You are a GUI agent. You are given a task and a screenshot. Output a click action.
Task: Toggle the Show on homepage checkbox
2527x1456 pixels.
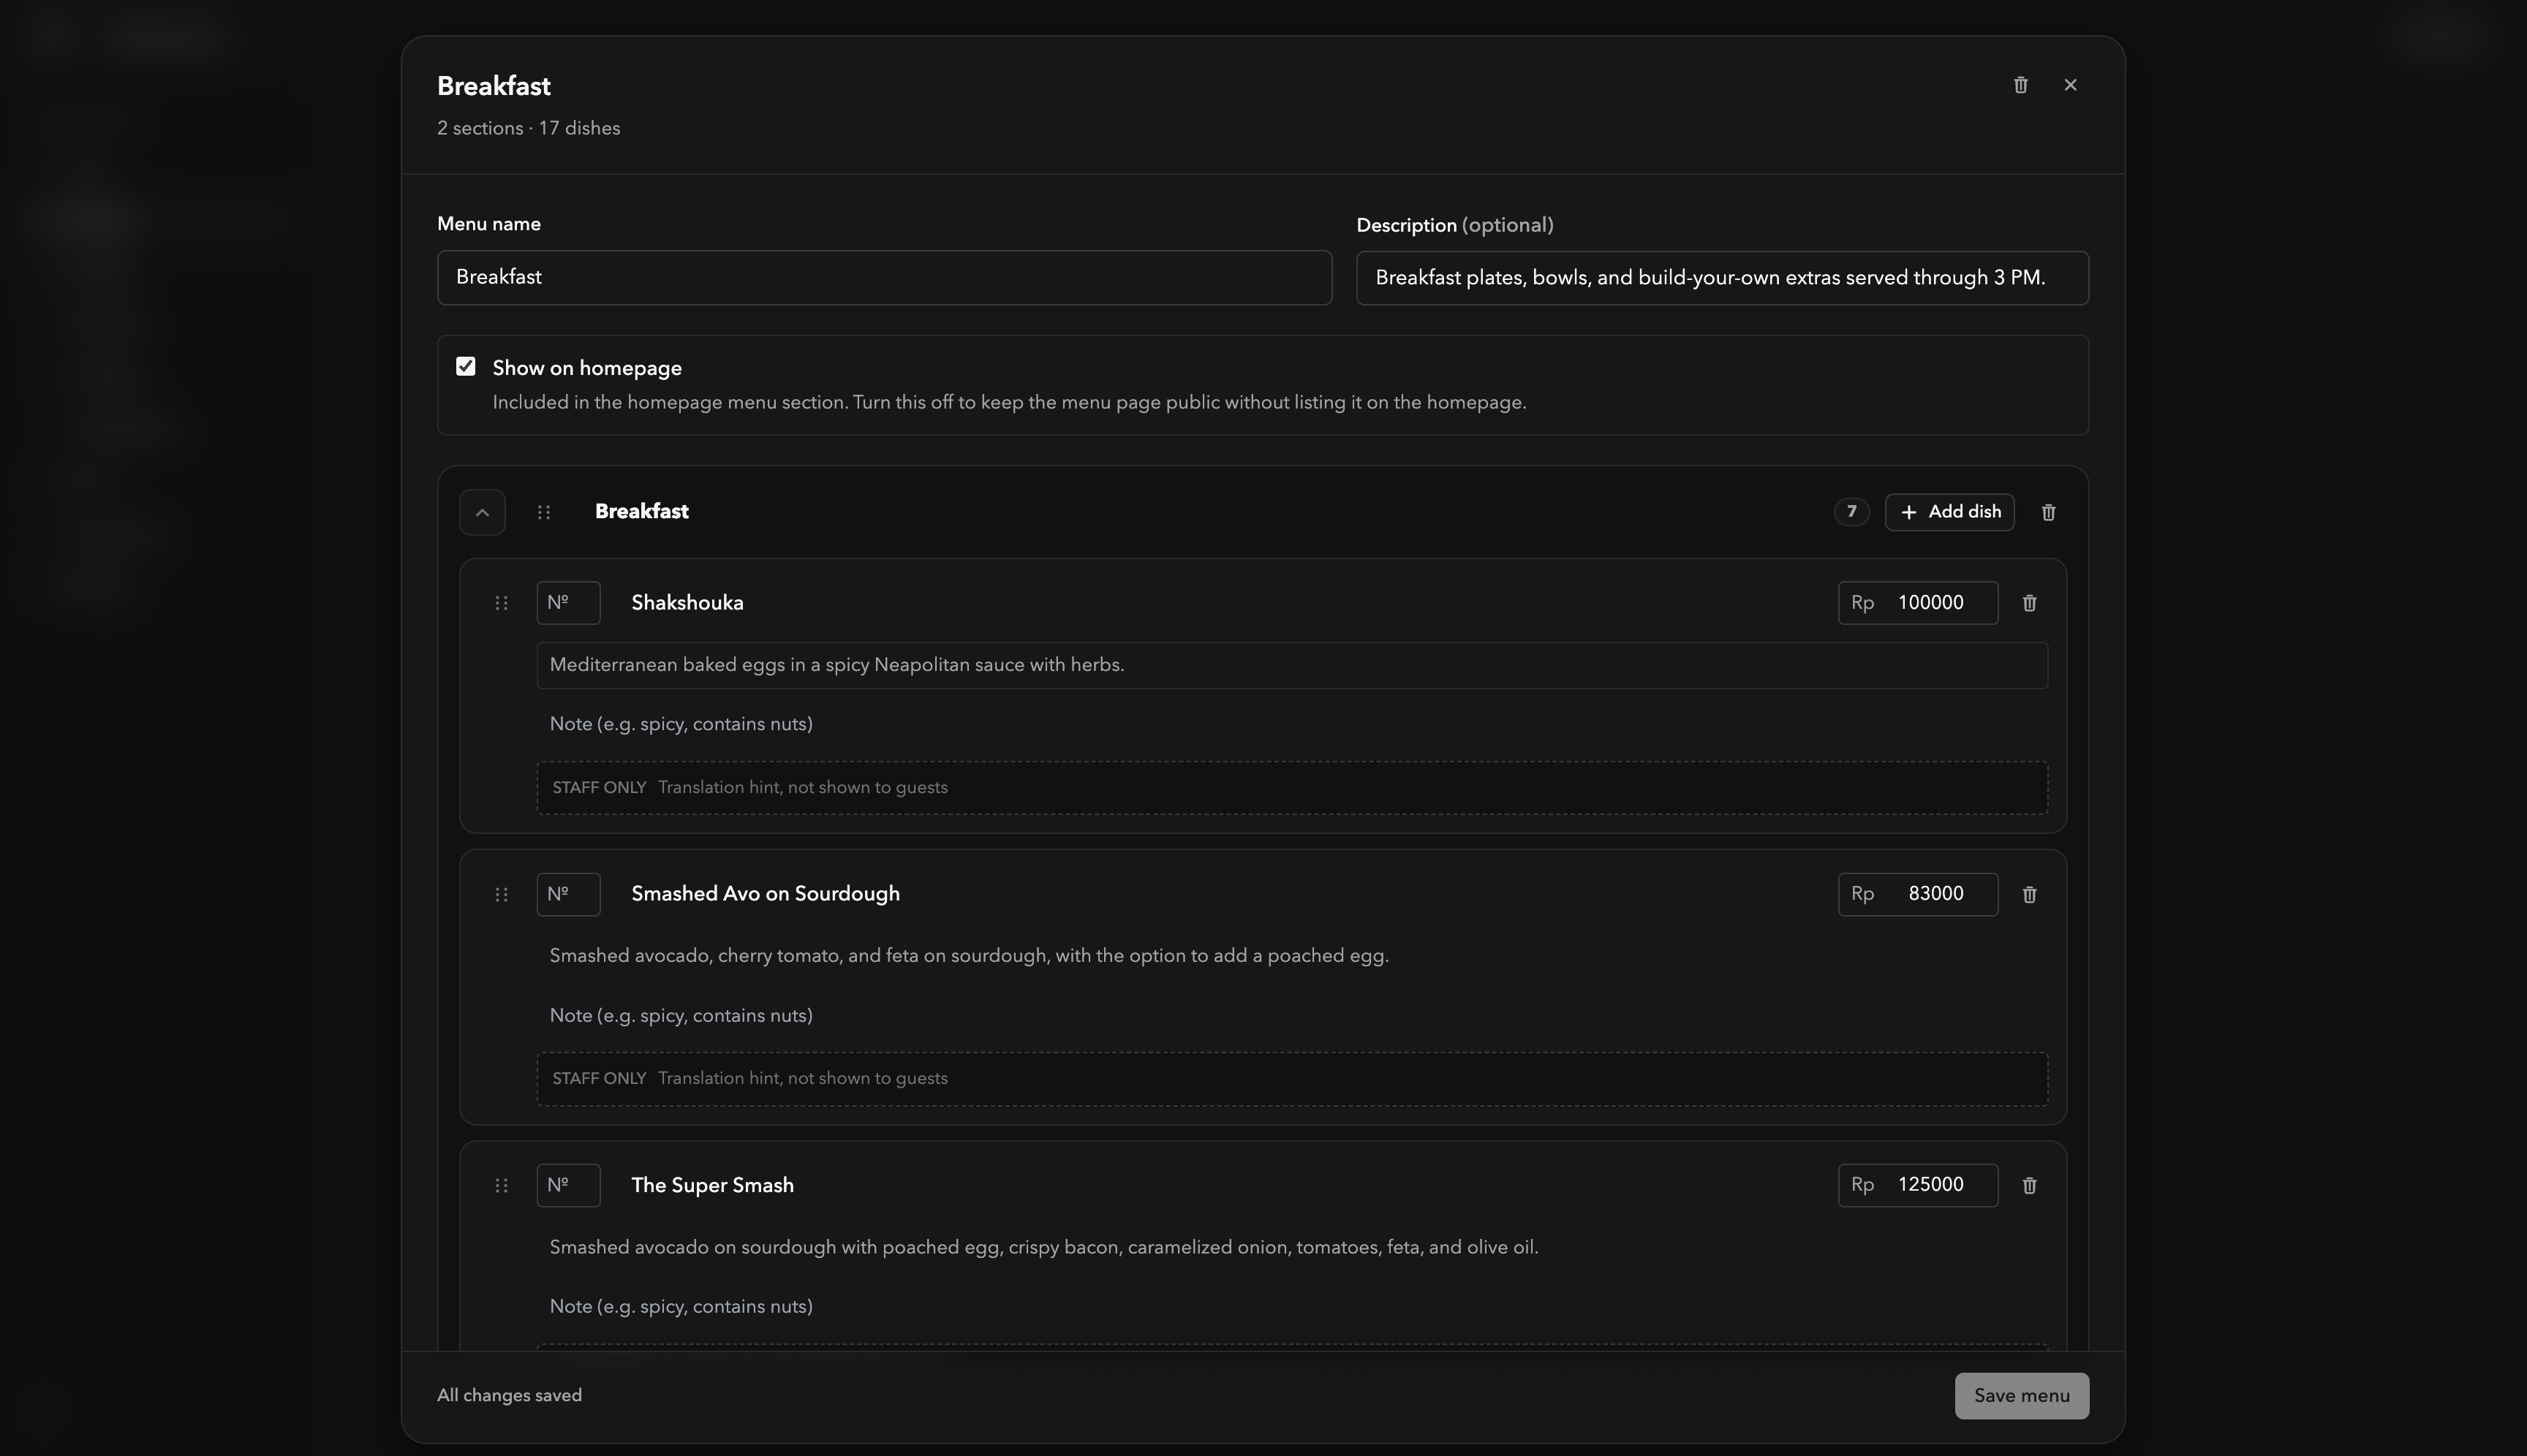[x=465, y=366]
